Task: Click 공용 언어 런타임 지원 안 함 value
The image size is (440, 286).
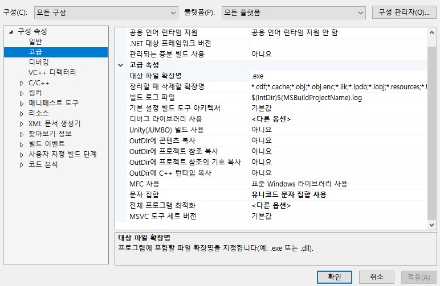Action: click(338, 33)
